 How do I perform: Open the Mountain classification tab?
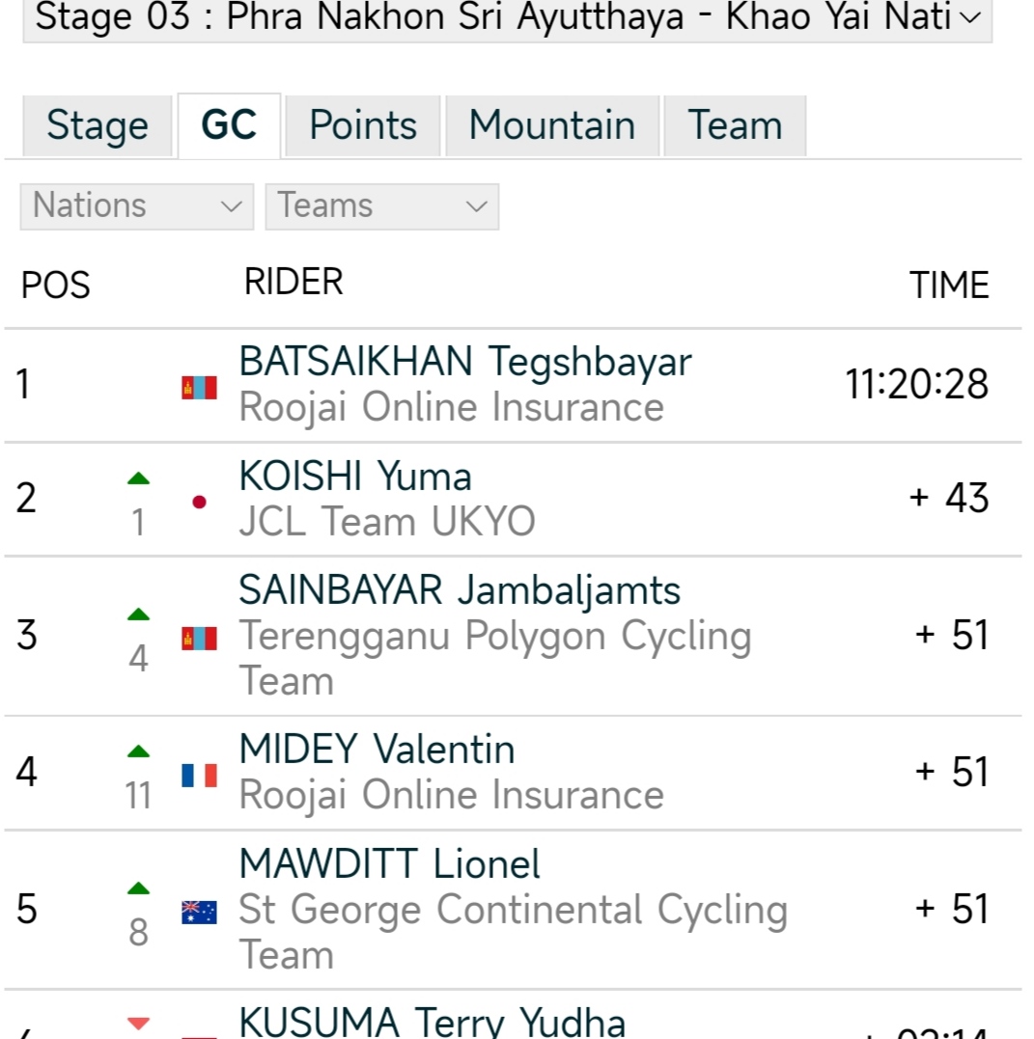click(551, 126)
